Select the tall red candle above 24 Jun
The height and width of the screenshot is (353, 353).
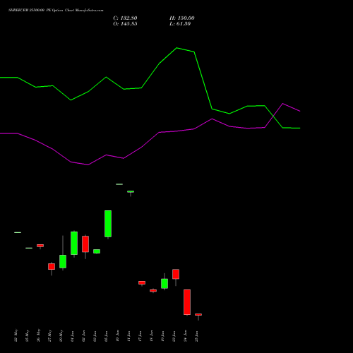[187, 302]
